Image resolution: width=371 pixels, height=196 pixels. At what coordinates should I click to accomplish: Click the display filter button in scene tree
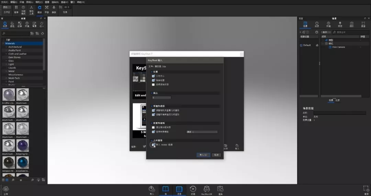pyautogui.click(x=326, y=32)
